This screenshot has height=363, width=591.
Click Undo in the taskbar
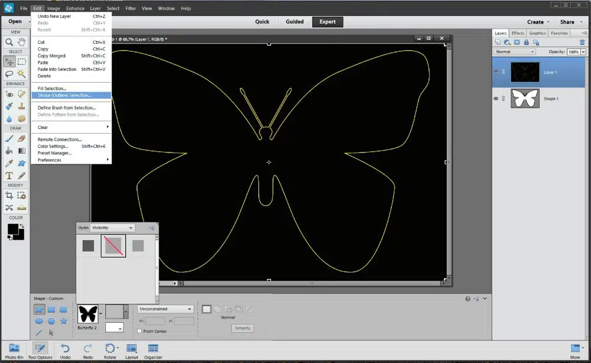click(66, 350)
